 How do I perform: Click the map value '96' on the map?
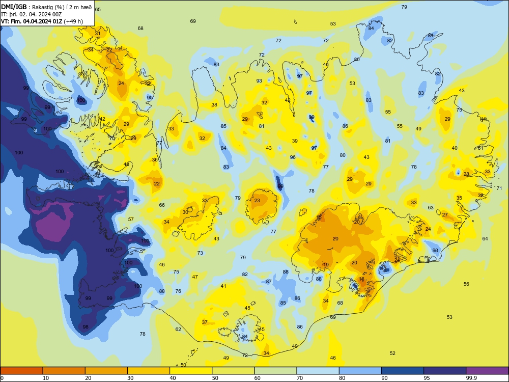pos(293,157)
